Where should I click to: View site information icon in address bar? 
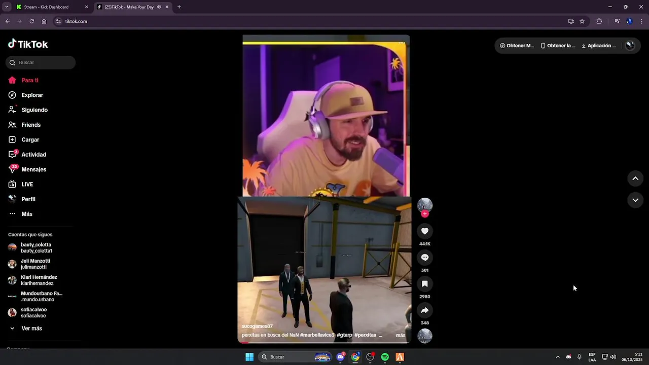[58, 21]
